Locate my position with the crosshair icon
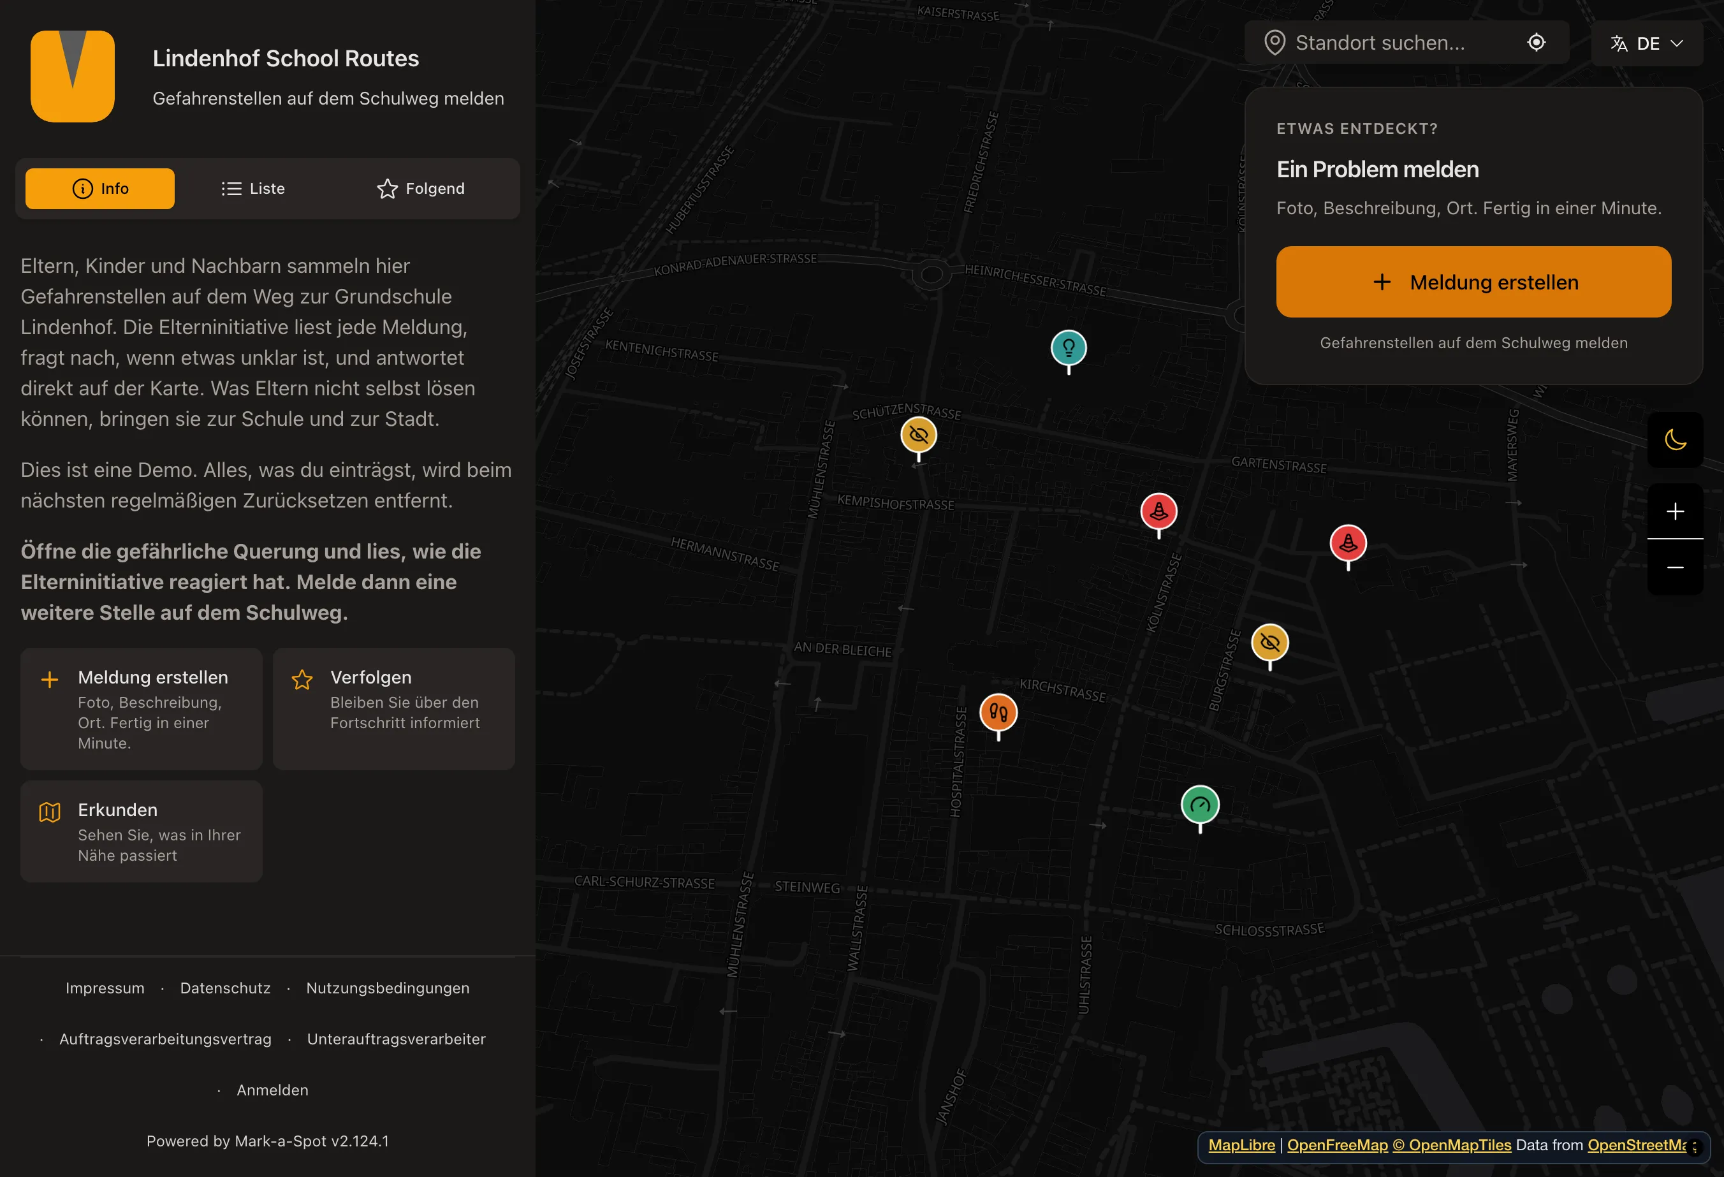Viewport: 1724px width, 1177px height. coord(1537,42)
